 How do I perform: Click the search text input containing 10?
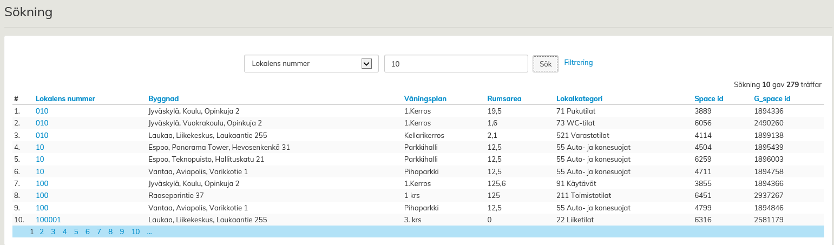pos(456,64)
